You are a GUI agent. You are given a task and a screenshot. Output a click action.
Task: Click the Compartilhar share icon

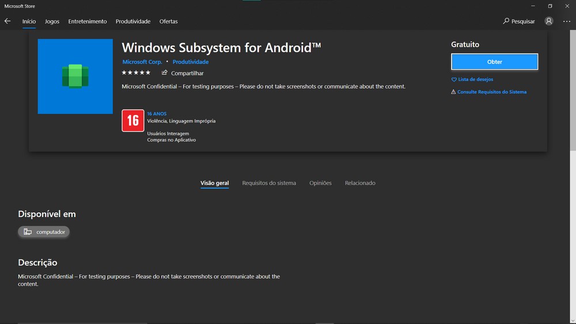coord(164,73)
